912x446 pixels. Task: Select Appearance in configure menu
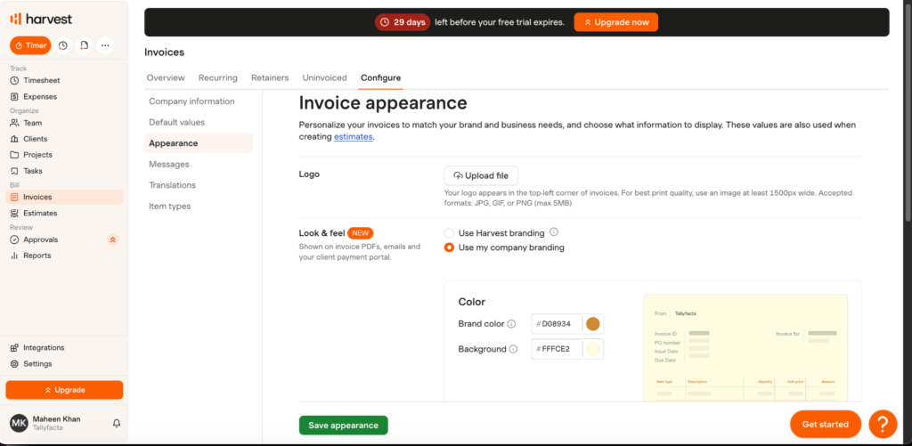pos(199,143)
